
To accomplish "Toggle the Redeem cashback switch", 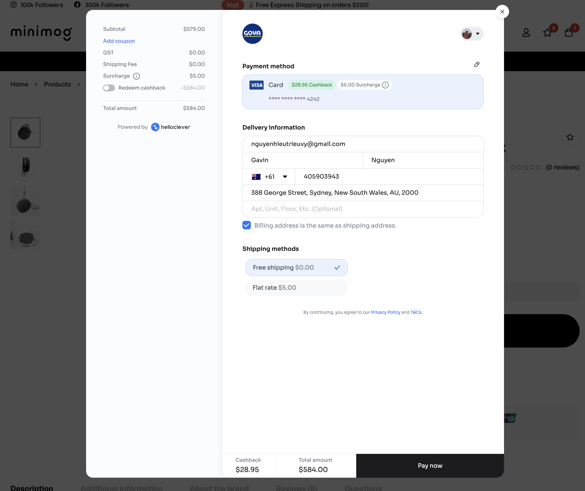I will pos(109,88).
